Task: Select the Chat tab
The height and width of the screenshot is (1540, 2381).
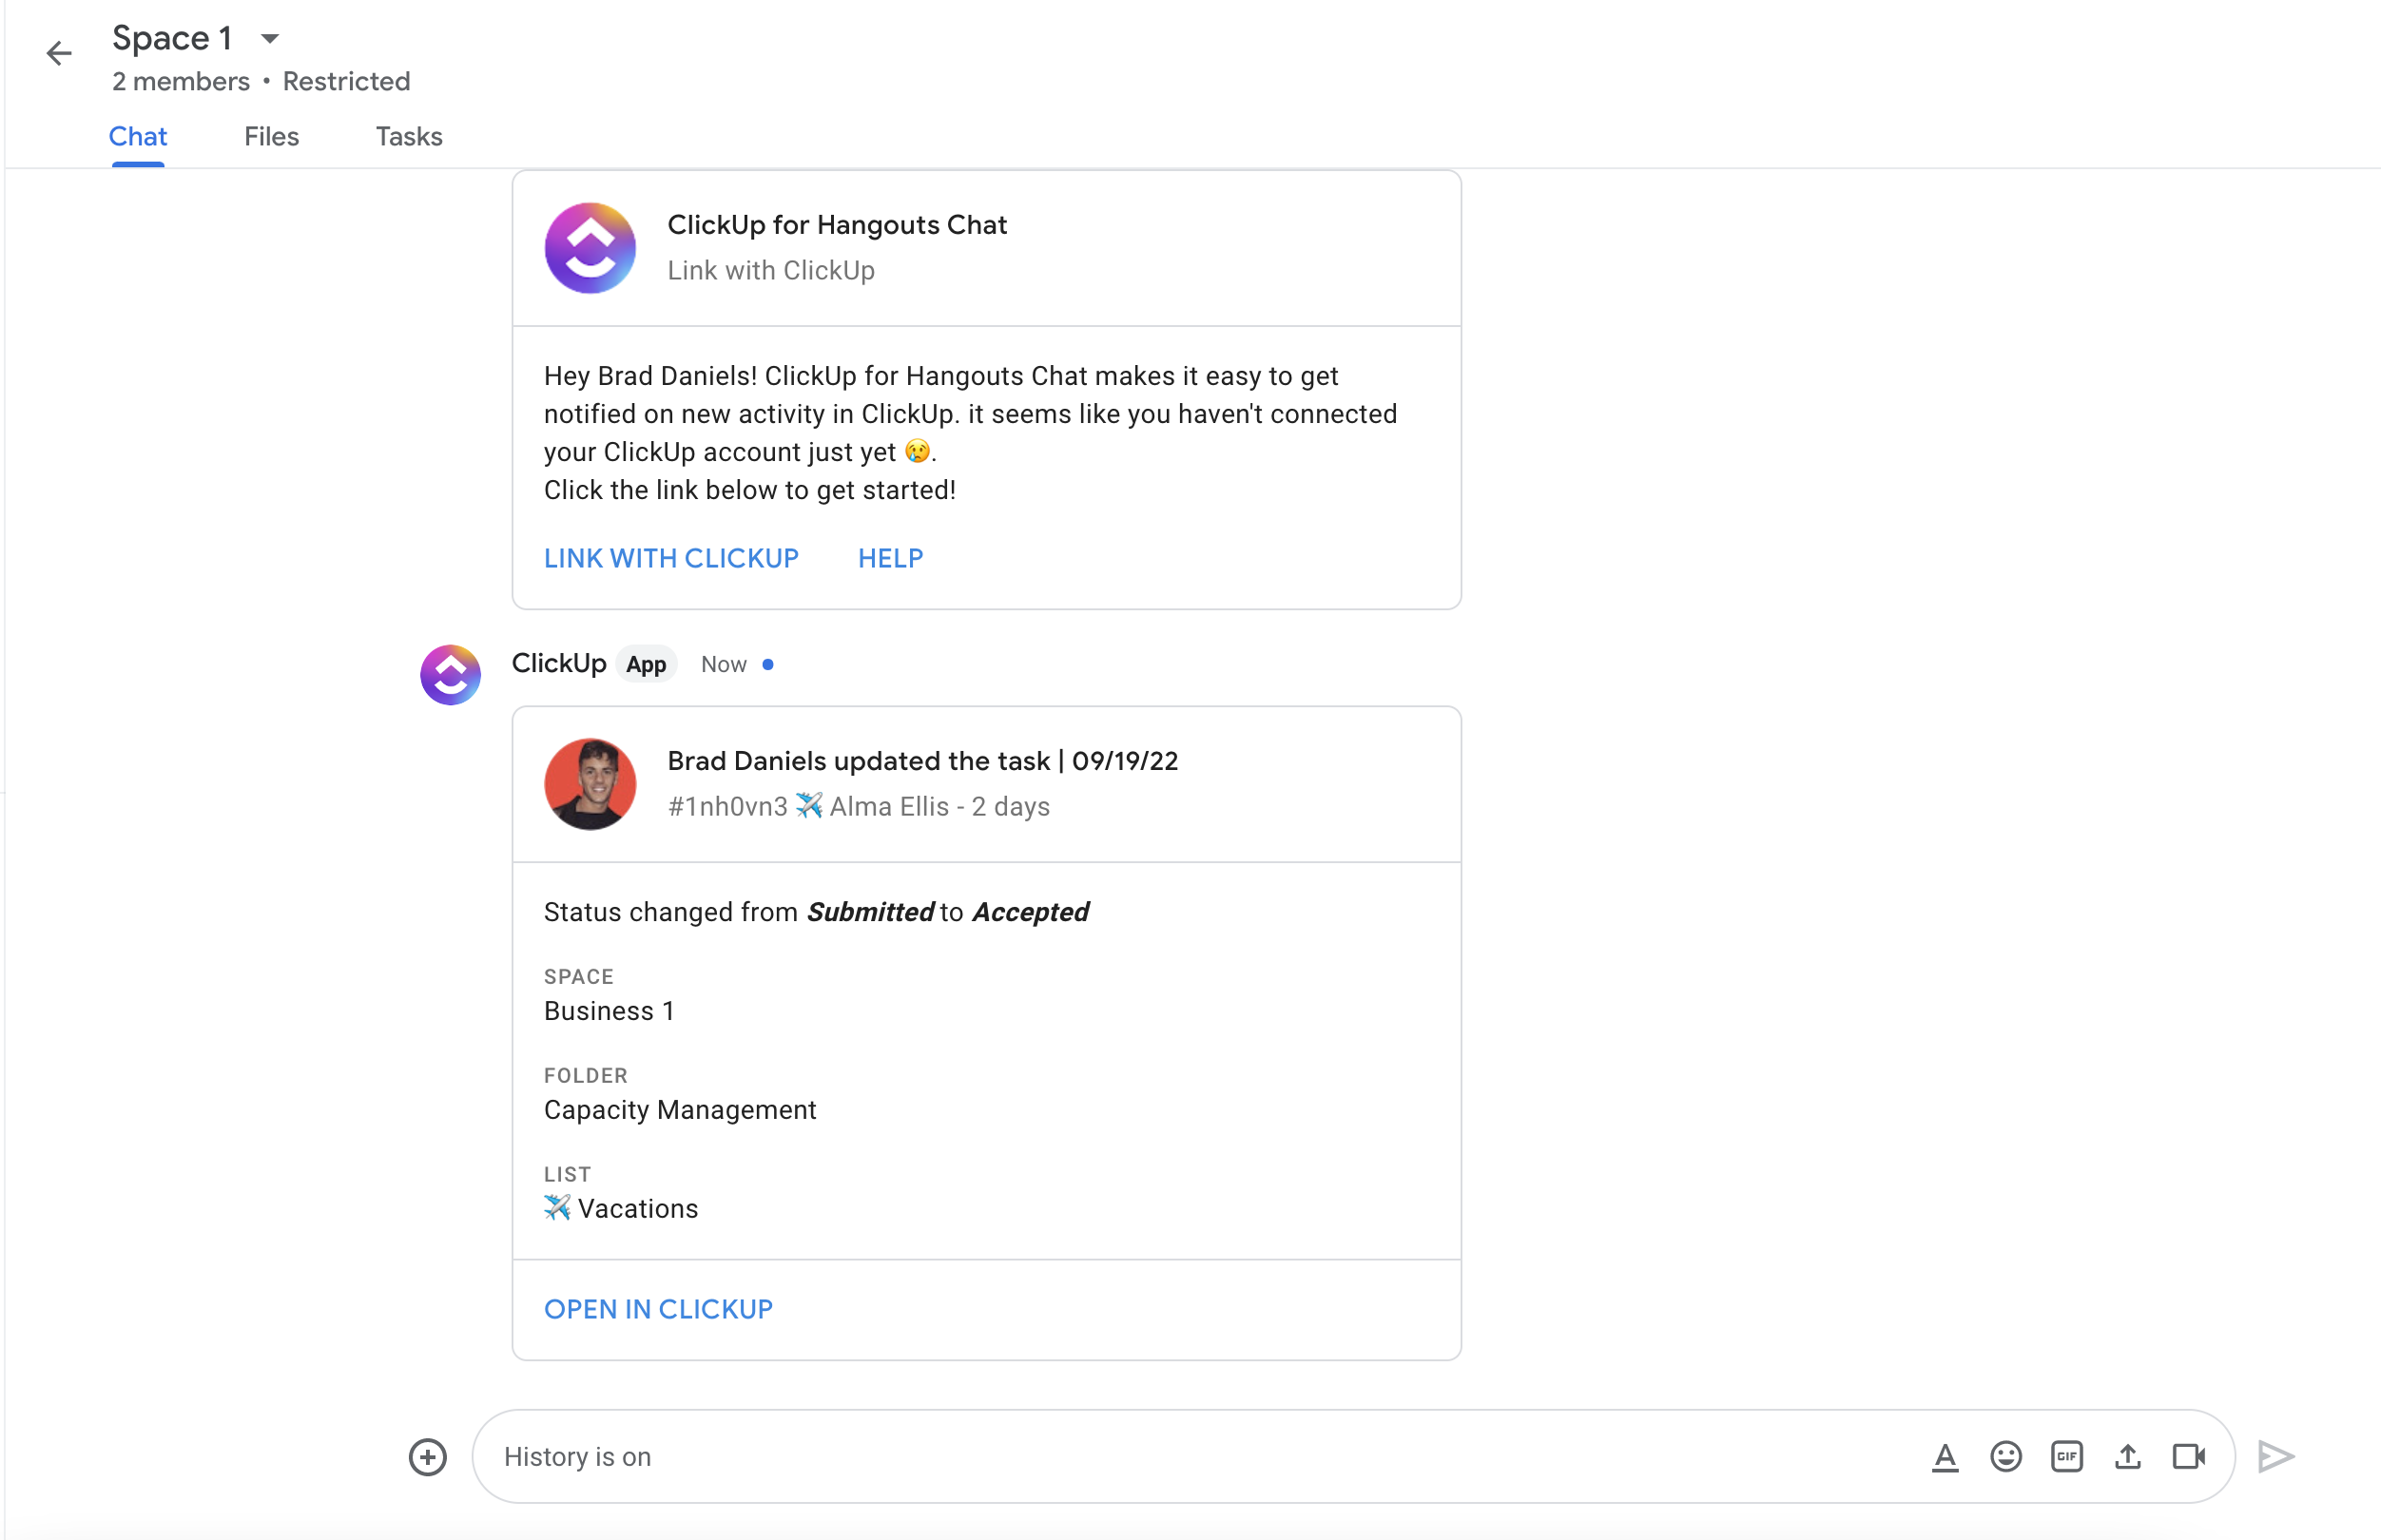Action: click(138, 136)
